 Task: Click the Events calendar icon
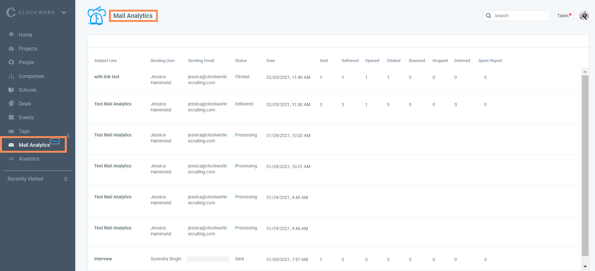click(x=11, y=117)
